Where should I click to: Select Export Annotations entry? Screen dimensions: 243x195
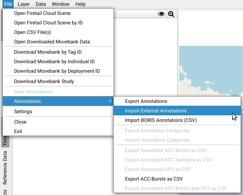click(x=177, y=101)
